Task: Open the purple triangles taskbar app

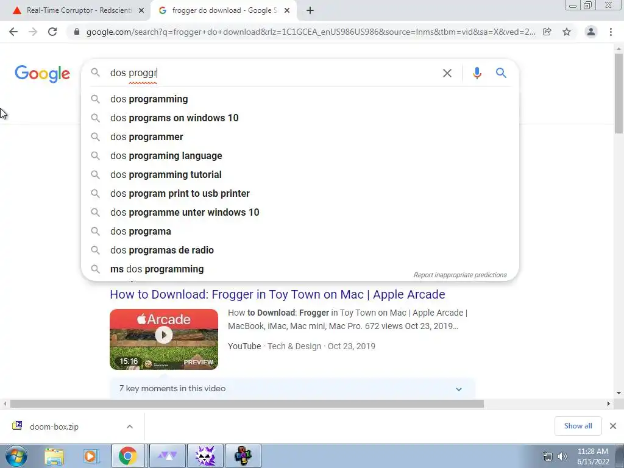Action: tap(168, 456)
